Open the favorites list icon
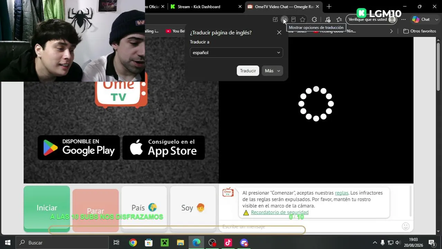The image size is (442, 249). click(x=339, y=19)
